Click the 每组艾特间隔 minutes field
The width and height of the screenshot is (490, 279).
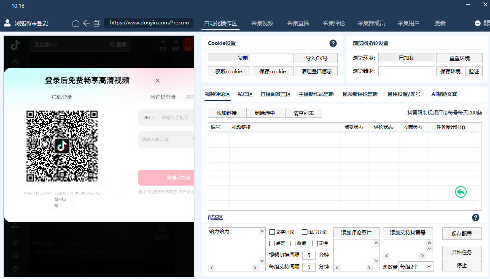point(309,267)
